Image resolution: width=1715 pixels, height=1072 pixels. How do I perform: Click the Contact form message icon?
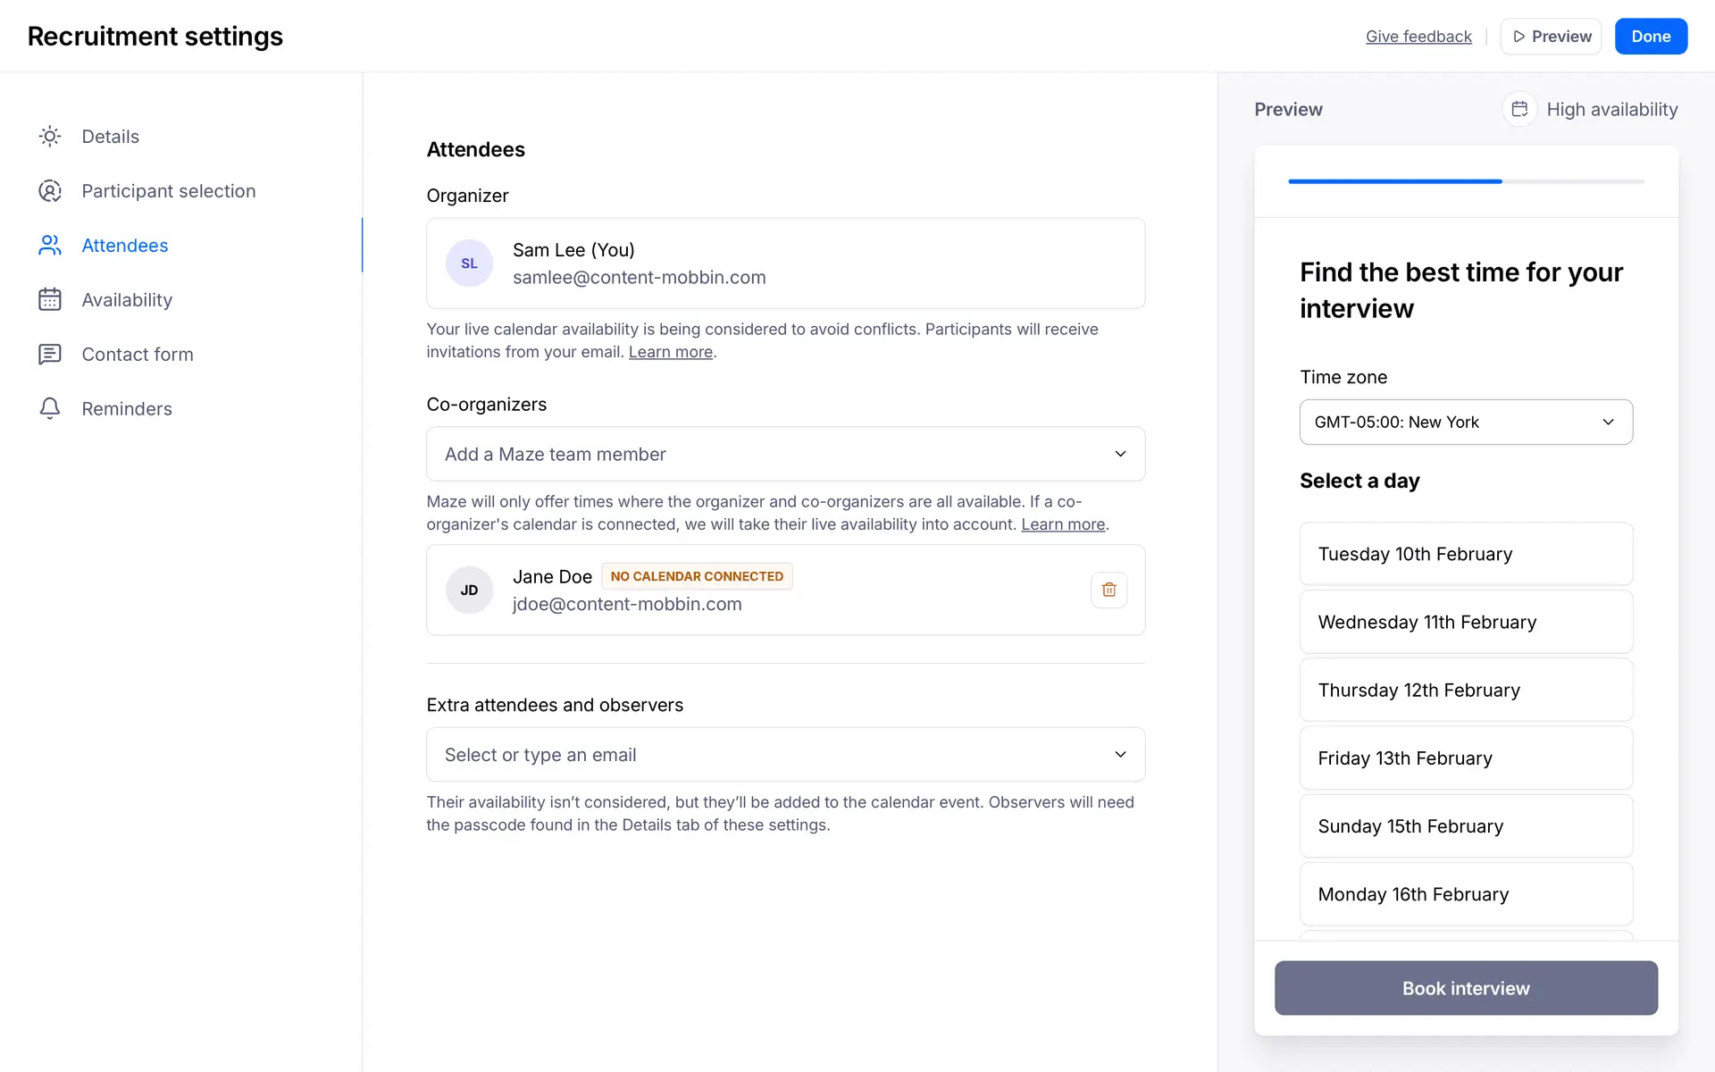[50, 355]
